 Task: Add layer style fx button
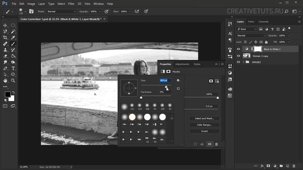point(262,166)
